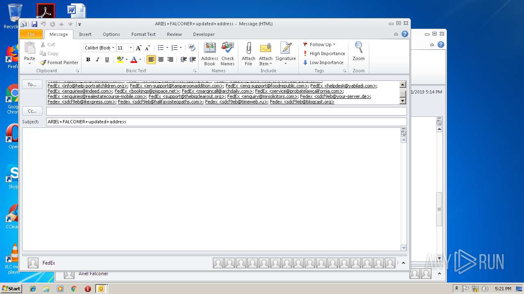Toggle underline formatting
Image resolution: width=524 pixels, height=294 pixels.
pyautogui.click(x=107, y=60)
